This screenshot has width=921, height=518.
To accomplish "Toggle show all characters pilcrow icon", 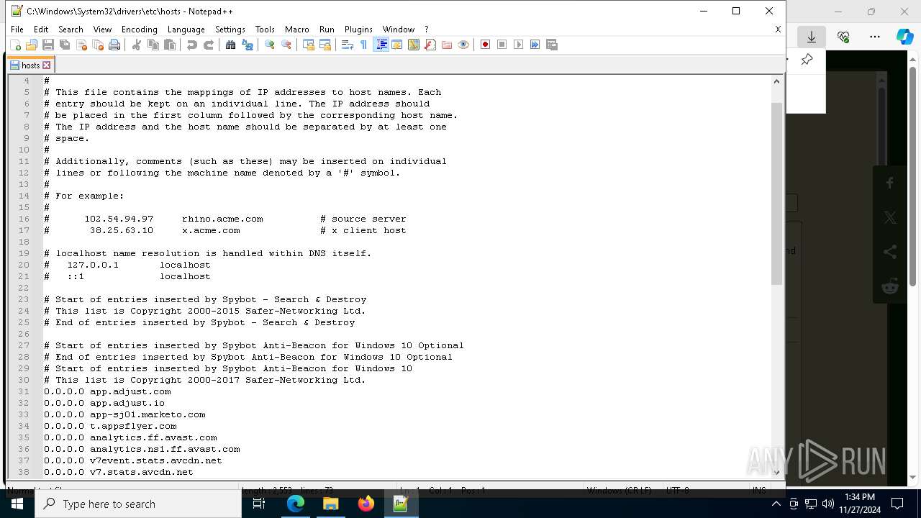I will point(364,45).
